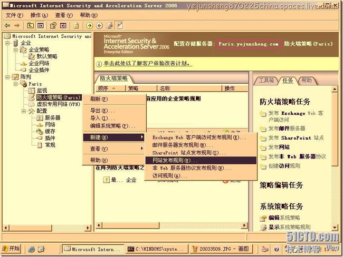Switch to the 任务 tab
Screen dimensions: 343x257
pos(288,81)
